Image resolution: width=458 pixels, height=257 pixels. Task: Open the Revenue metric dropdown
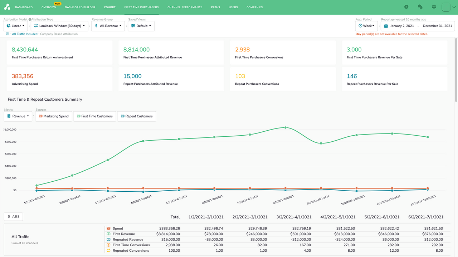18,116
